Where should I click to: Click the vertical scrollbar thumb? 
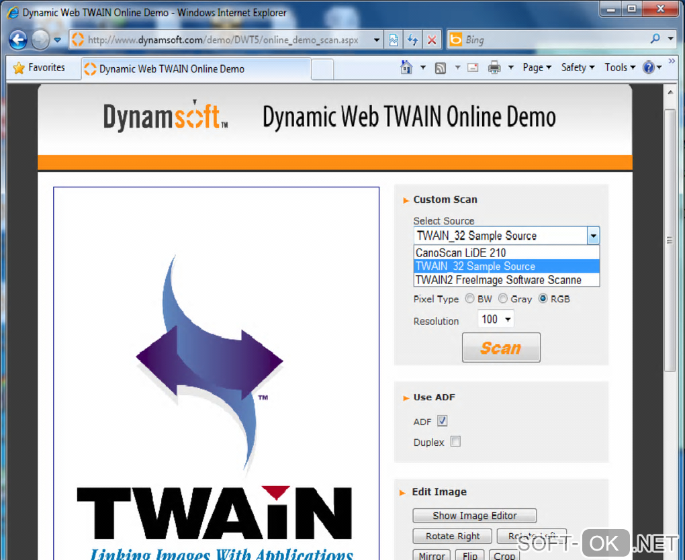coord(670,240)
